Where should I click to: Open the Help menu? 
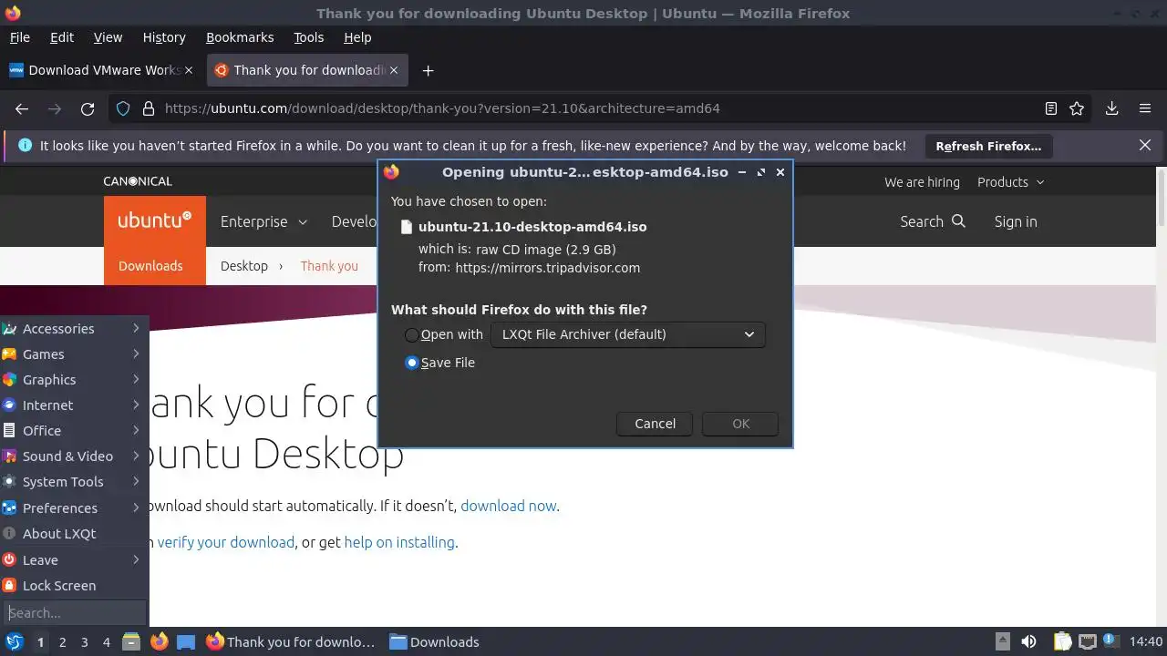point(357,37)
